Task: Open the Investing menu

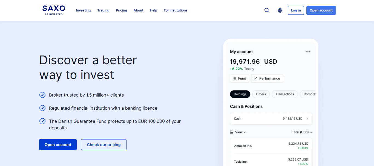Action: point(83,10)
